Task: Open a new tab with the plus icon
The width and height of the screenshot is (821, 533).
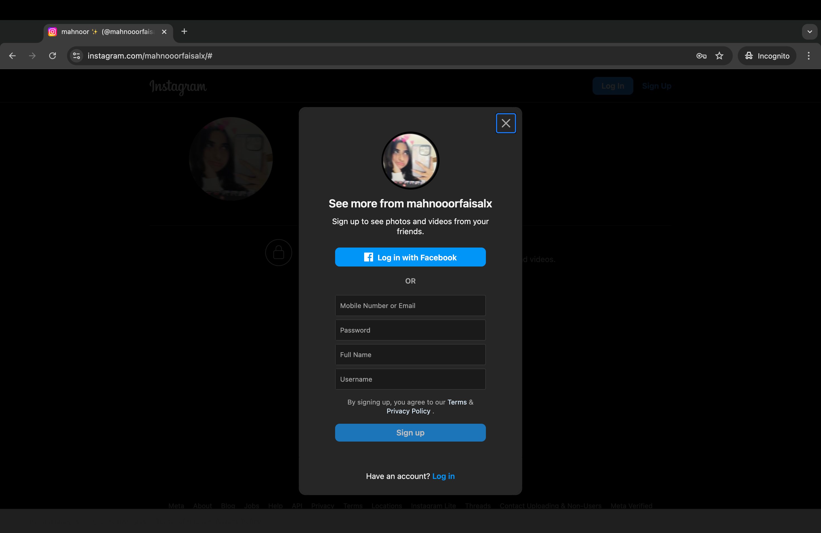Action: coord(184,31)
